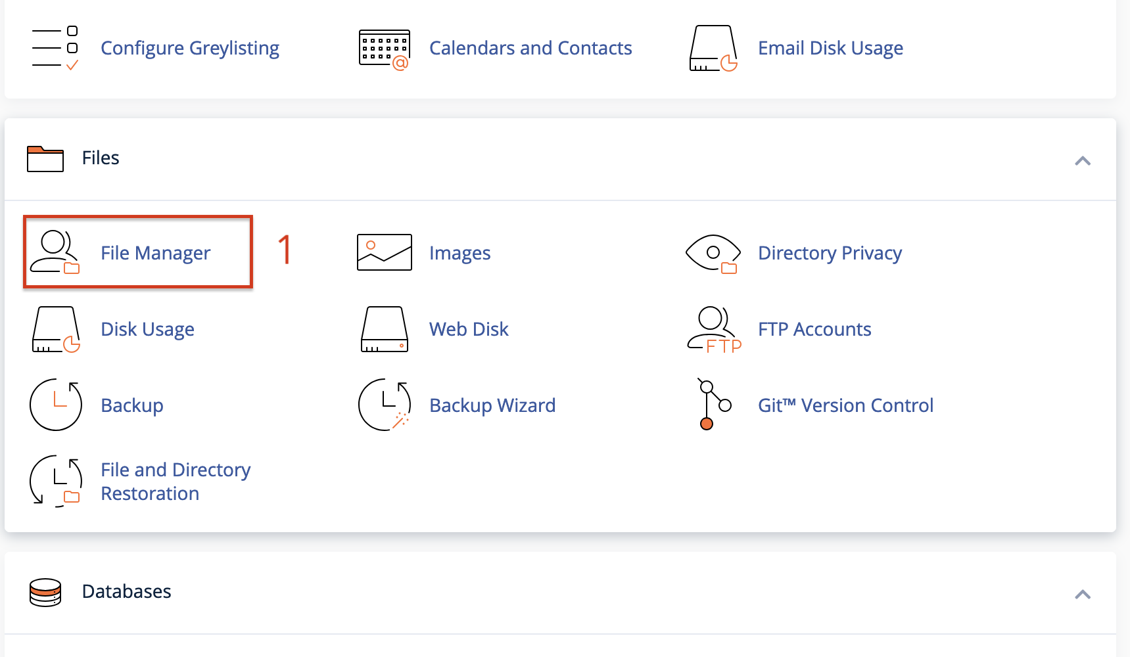This screenshot has height=657, width=1130.
Task: Open the Directory Privacy eye icon
Action: point(713,254)
